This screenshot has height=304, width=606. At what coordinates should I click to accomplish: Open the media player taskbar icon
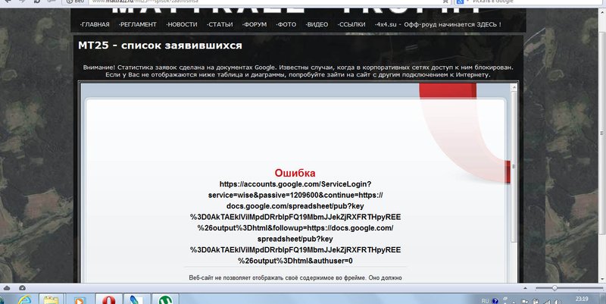tap(80, 299)
